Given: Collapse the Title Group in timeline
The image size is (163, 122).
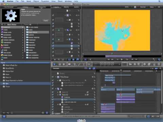Looking at the screenshot, I should click(56, 77).
